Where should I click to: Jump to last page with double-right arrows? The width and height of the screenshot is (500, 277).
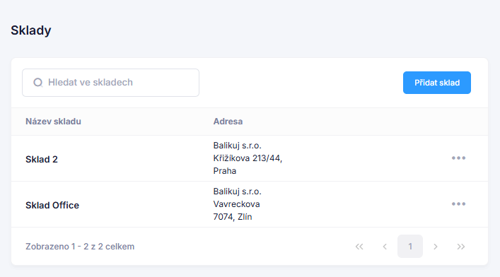(x=461, y=247)
